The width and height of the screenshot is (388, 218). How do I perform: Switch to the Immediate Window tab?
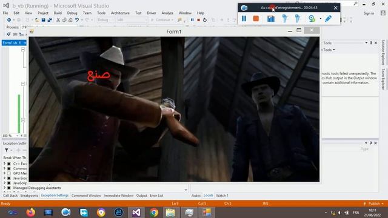pyautogui.click(x=119, y=196)
